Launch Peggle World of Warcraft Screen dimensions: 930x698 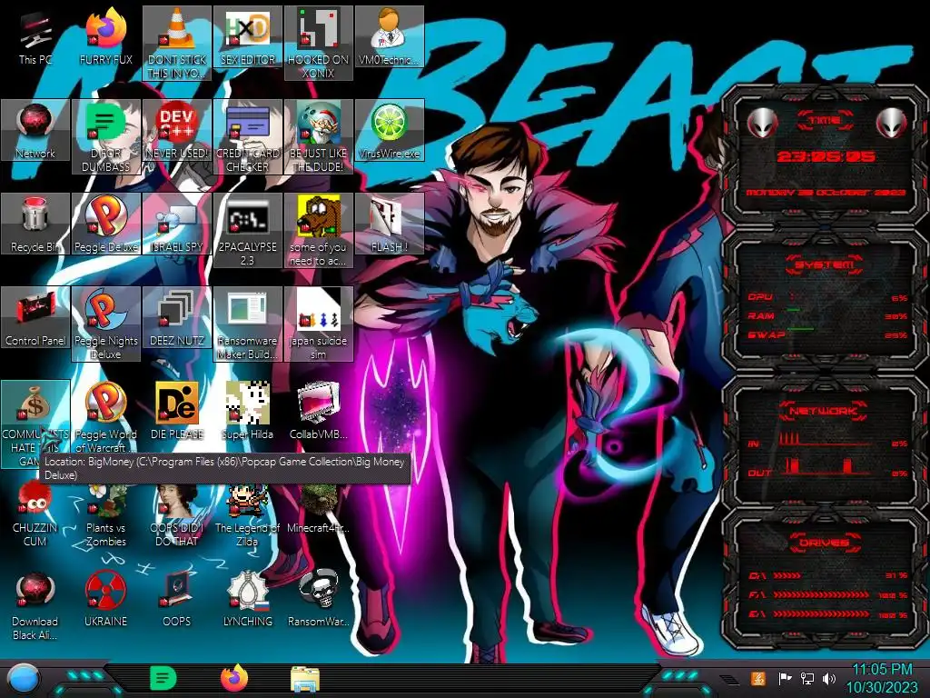[106, 416]
